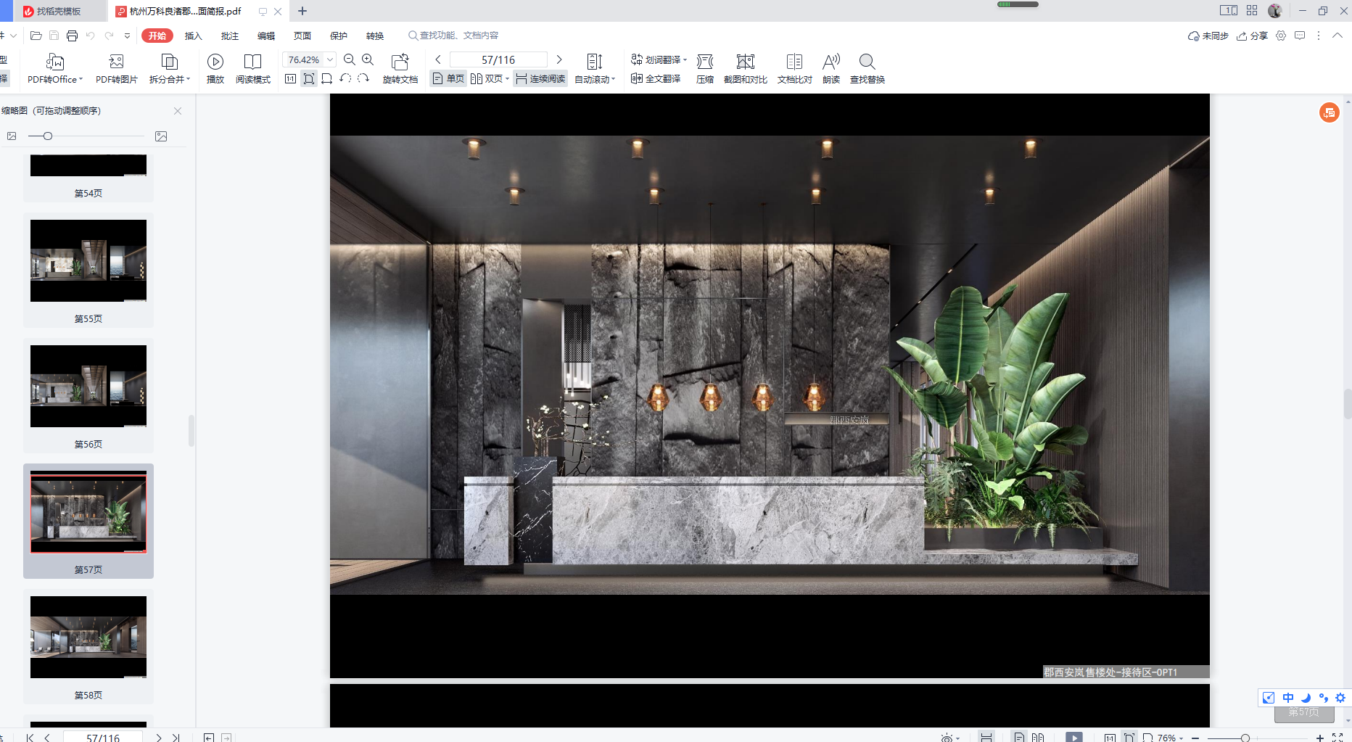
Task: Open the 保护 protect tab
Action: click(339, 36)
